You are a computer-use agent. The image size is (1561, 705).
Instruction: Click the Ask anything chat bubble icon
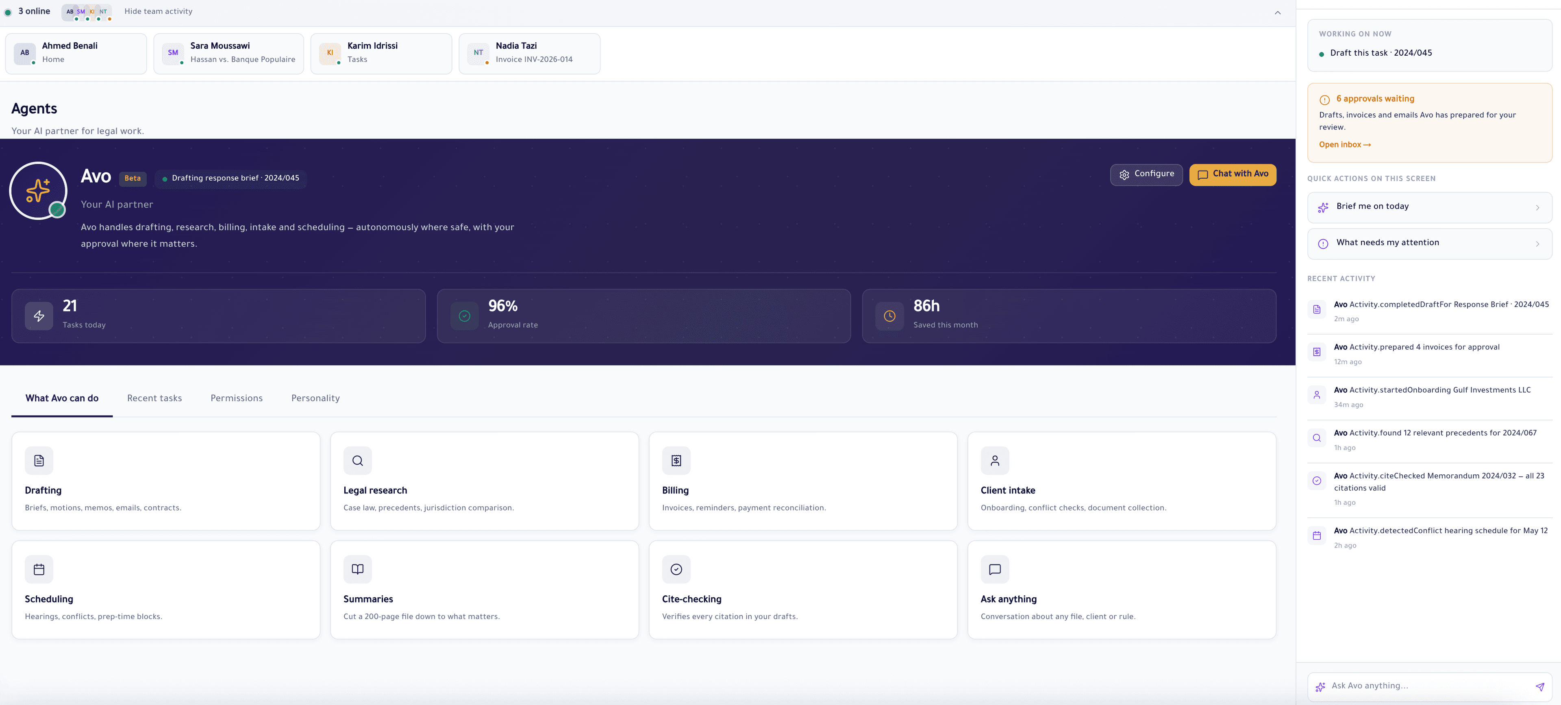point(995,569)
